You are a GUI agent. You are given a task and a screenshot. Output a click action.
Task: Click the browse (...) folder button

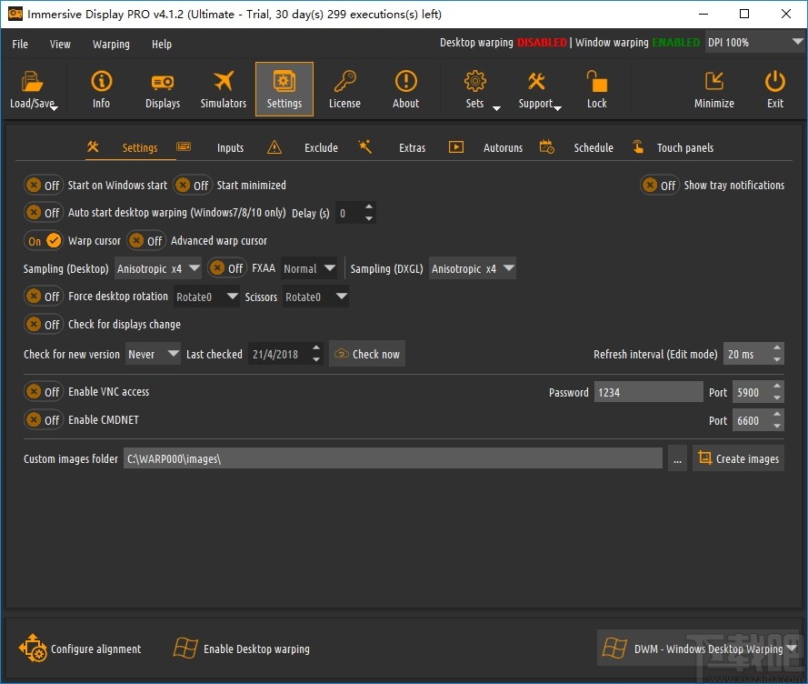(678, 458)
